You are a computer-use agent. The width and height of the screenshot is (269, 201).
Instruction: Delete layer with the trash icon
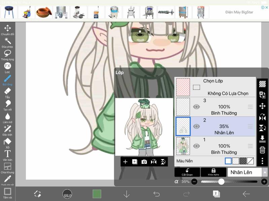click(262, 150)
